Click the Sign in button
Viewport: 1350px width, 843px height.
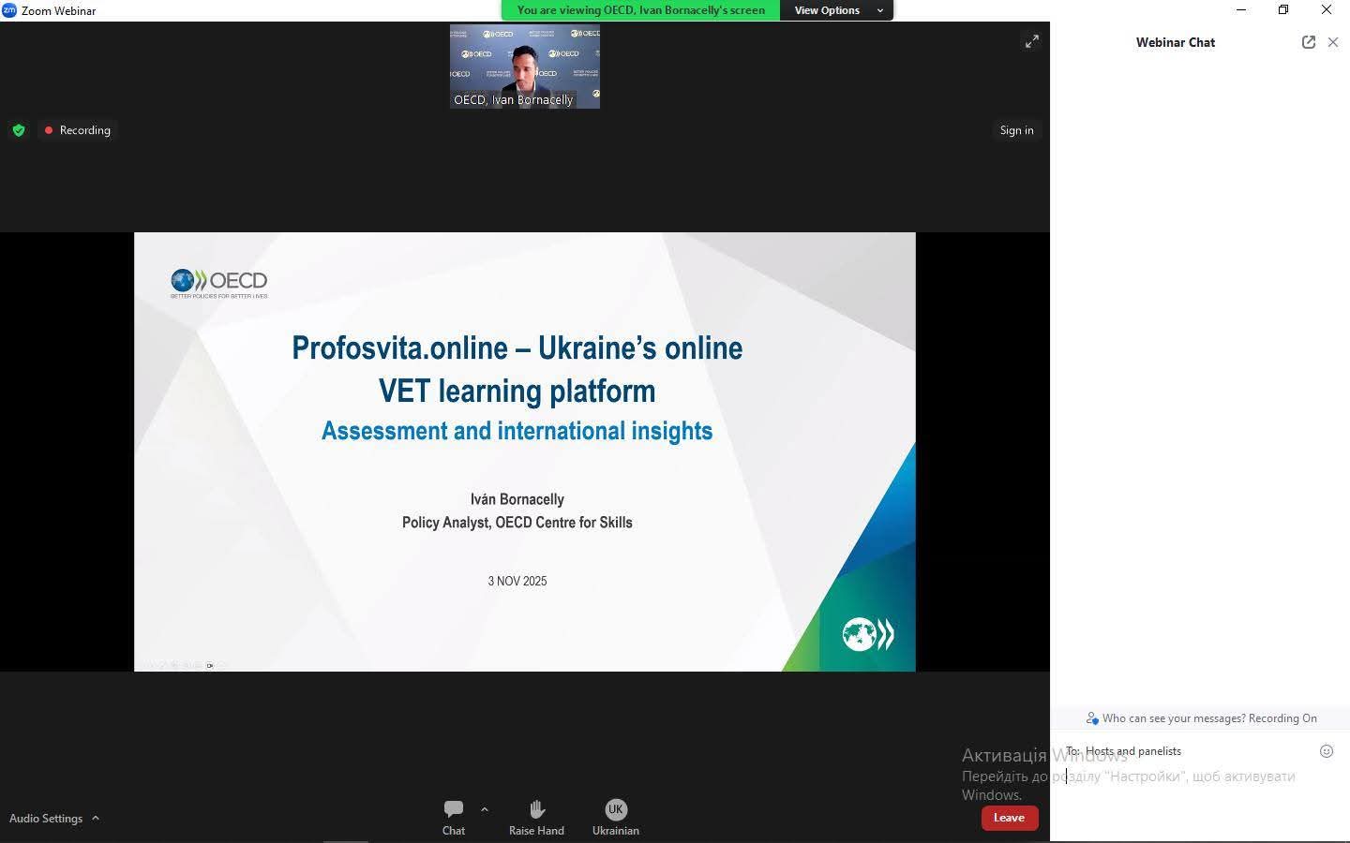point(1016,130)
